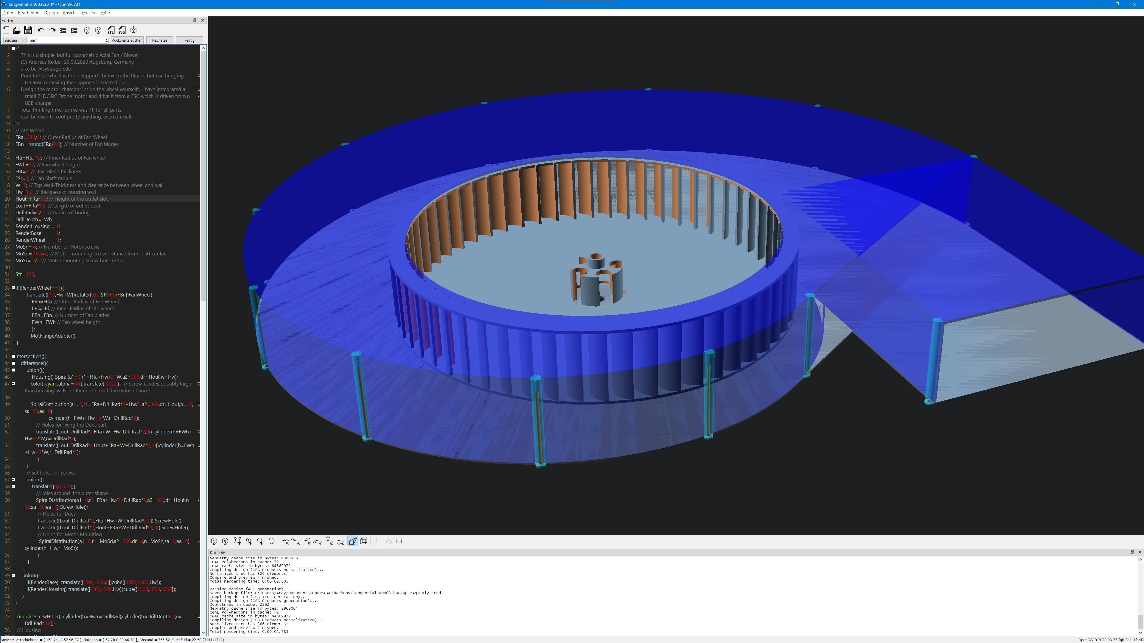
Task: Undo the last edit
Action: 41,30
